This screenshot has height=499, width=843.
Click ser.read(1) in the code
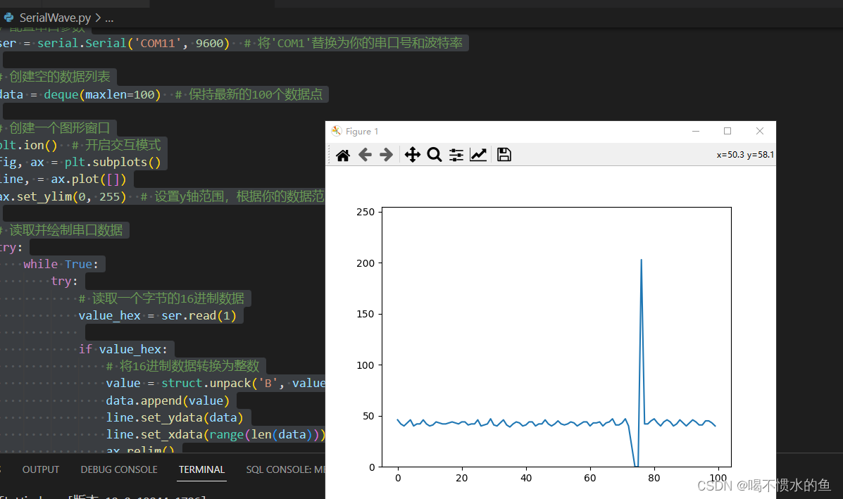coord(199,315)
